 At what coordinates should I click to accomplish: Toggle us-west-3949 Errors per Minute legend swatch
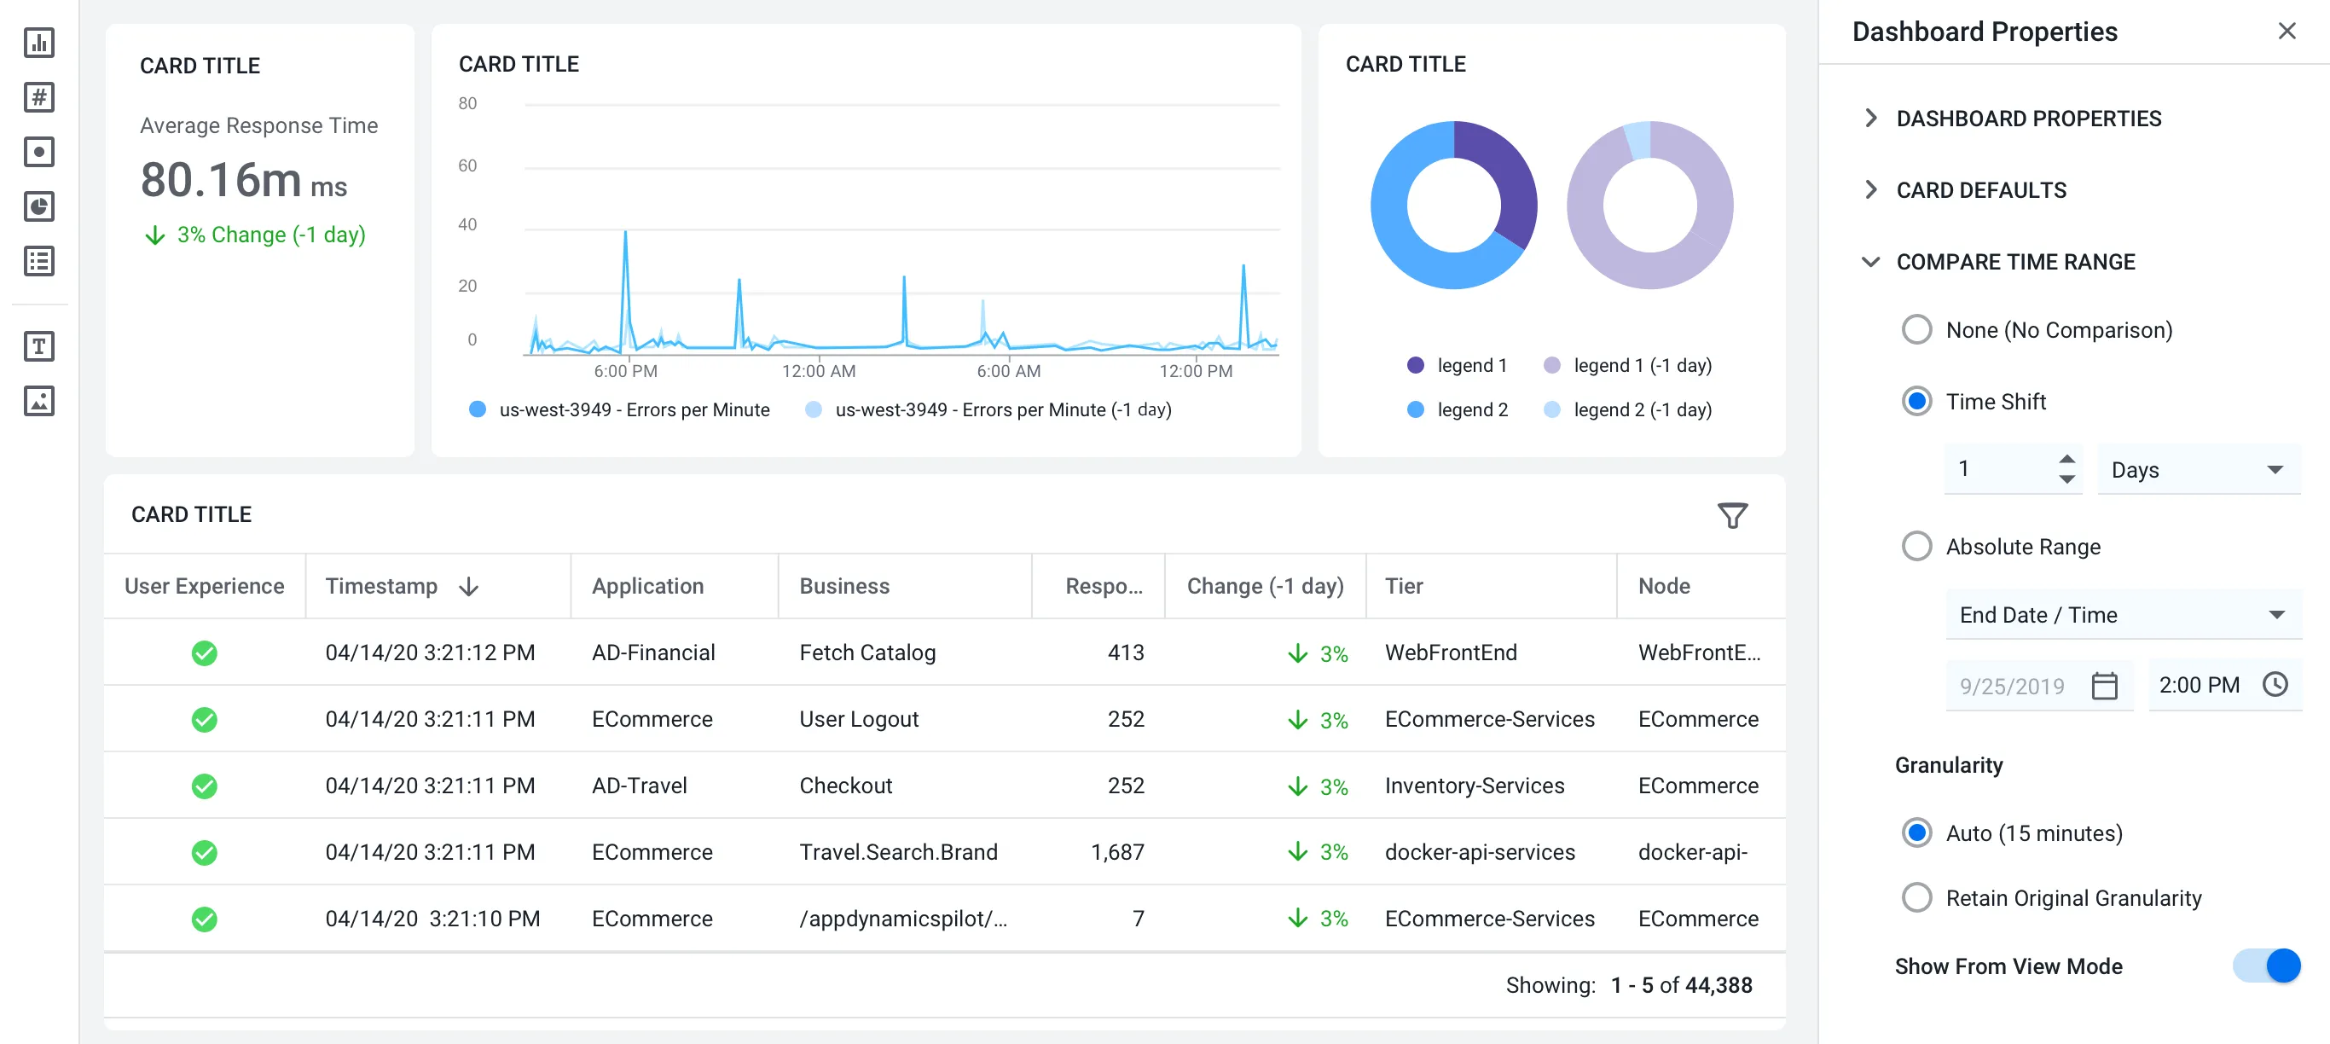point(478,409)
